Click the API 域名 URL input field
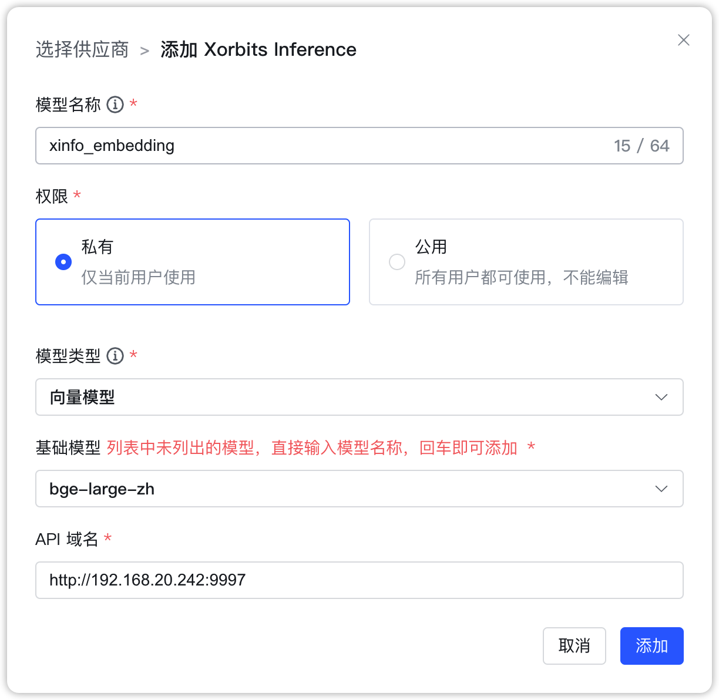719x700 pixels. 358,580
